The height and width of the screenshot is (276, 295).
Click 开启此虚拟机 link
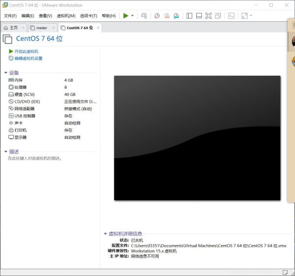[26, 51]
